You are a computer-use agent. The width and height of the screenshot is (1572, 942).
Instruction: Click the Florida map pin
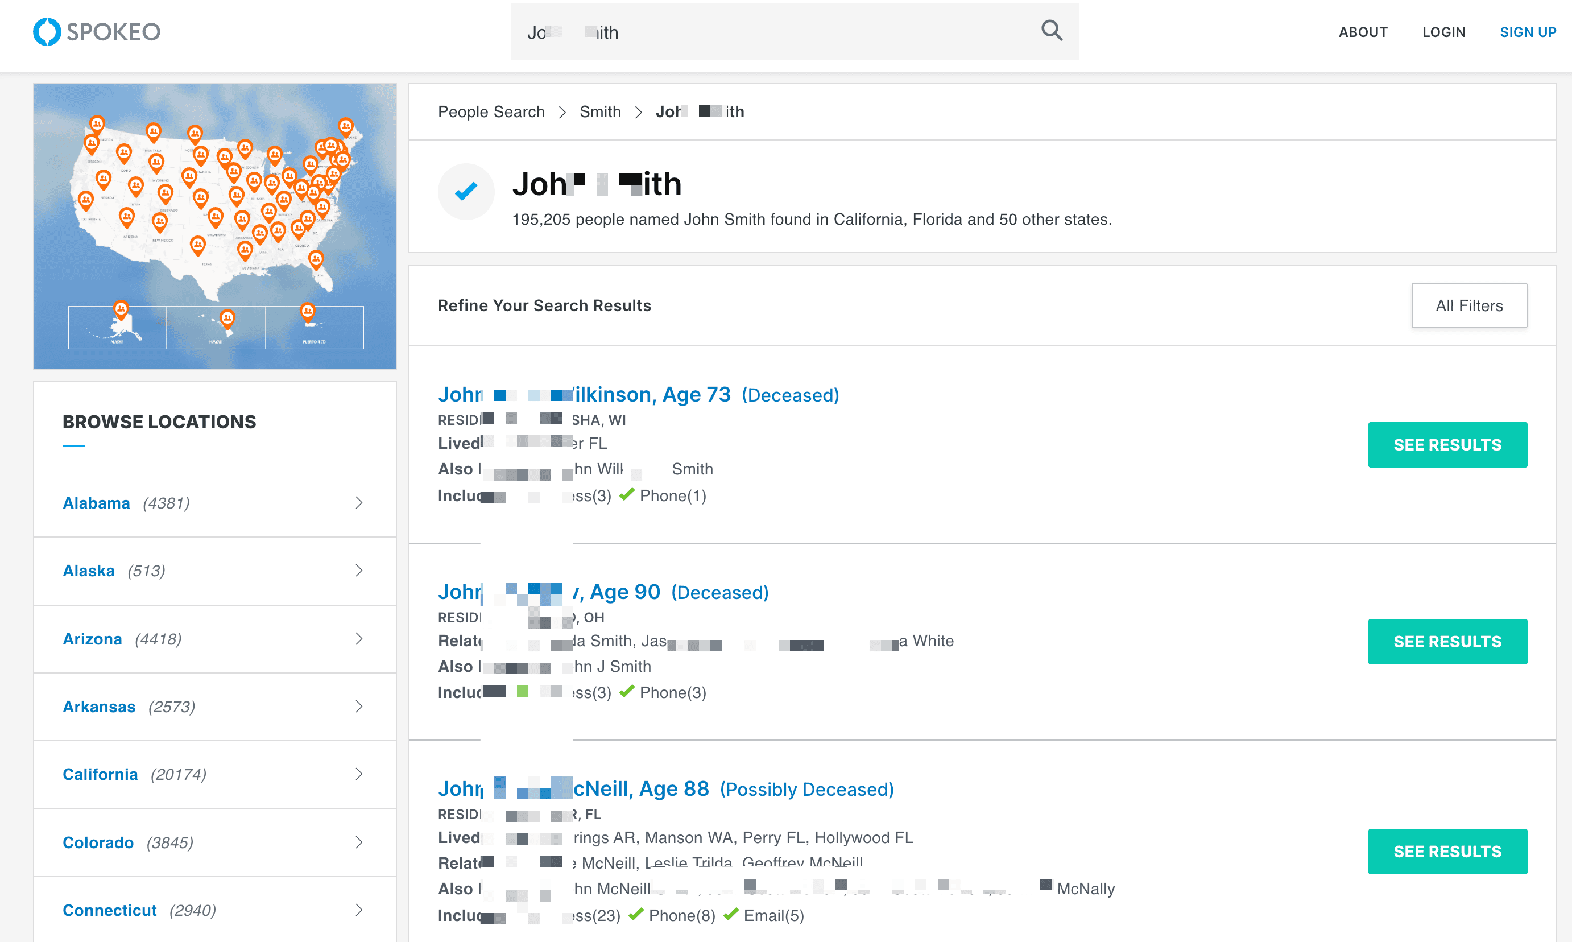click(316, 259)
